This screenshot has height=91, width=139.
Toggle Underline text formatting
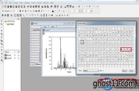pyautogui.click(x=26, y=11)
